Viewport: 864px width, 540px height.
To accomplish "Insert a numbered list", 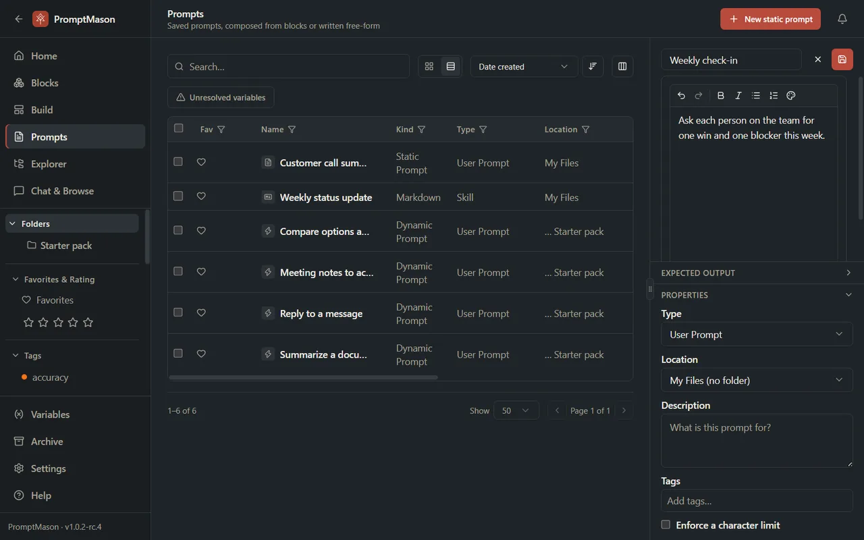I will [774, 96].
